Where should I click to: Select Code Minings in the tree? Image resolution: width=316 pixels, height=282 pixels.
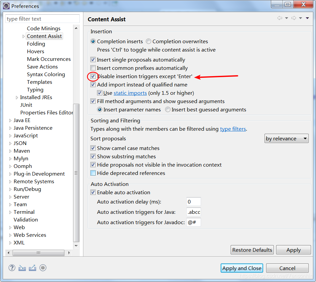pos(44,29)
